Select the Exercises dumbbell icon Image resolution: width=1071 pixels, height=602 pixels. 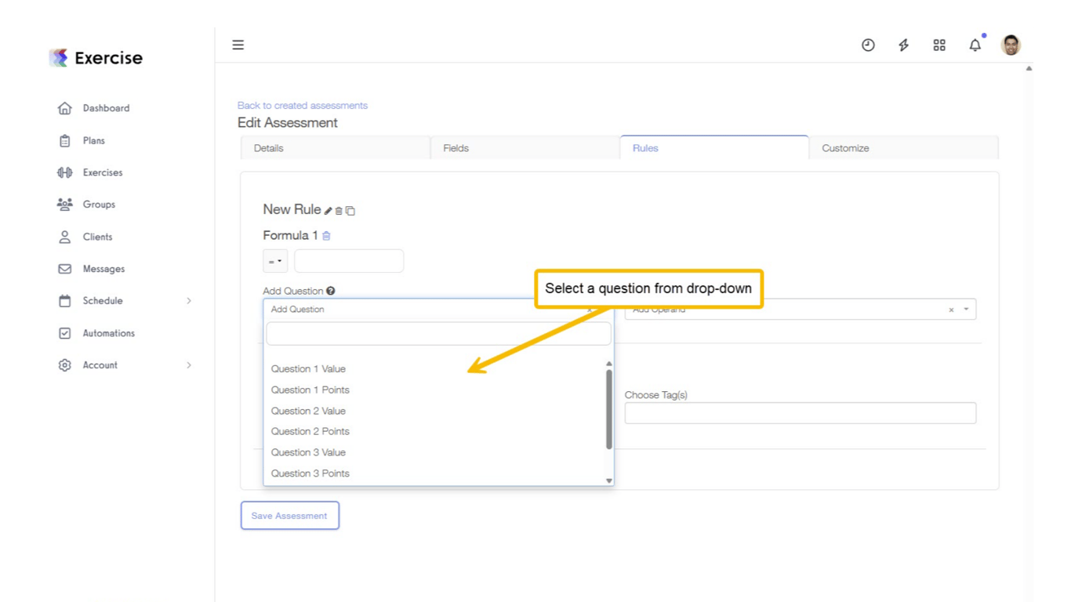[65, 172]
